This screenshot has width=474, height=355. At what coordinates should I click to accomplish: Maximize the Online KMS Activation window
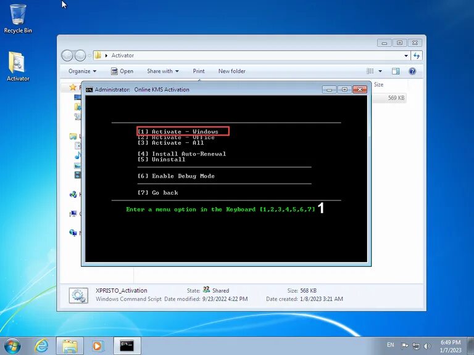pyautogui.click(x=344, y=89)
